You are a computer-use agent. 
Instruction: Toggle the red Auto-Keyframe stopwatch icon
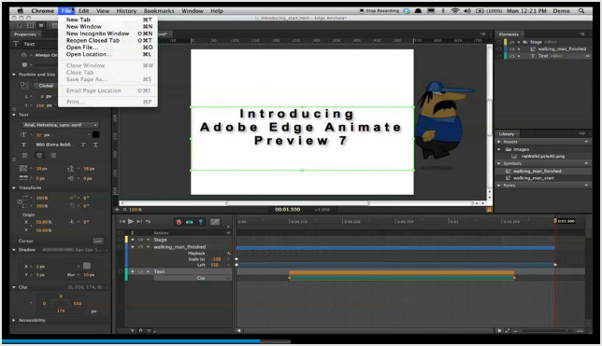[x=179, y=222]
